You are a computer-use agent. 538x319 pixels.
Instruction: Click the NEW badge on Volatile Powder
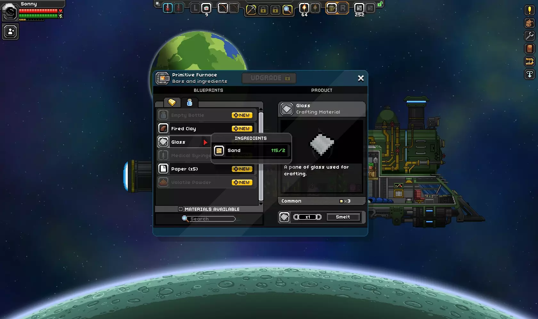[242, 182]
